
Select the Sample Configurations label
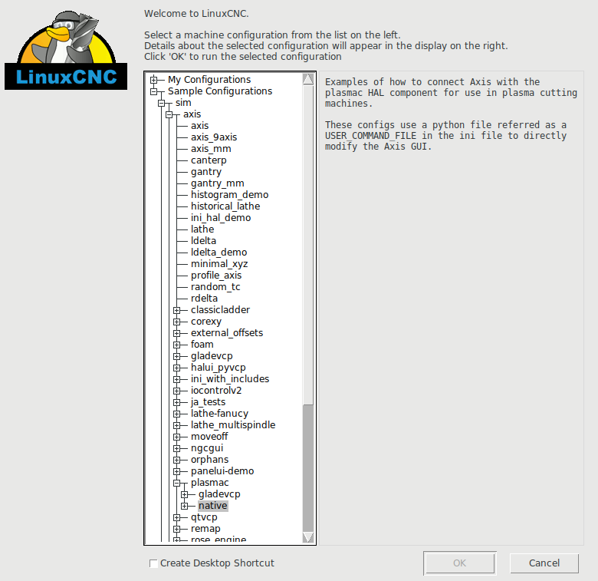[220, 91]
